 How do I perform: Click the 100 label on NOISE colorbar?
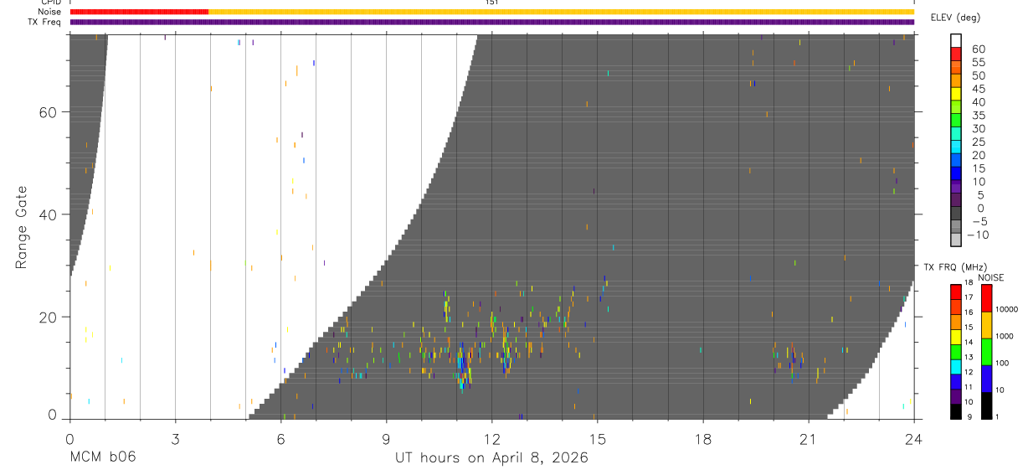tap(1003, 363)
